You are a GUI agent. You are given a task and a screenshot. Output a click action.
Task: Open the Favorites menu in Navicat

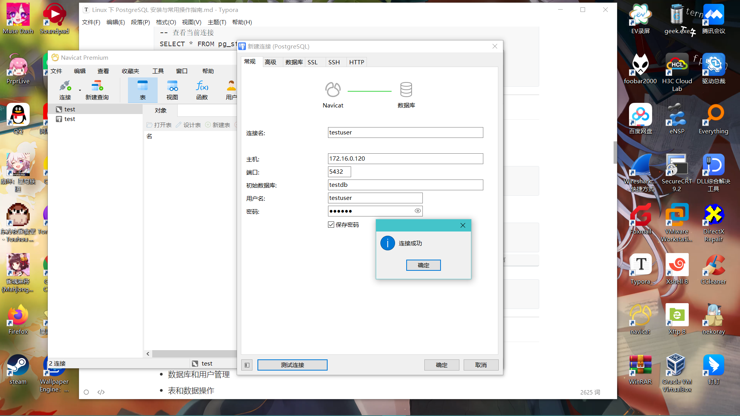130,71
